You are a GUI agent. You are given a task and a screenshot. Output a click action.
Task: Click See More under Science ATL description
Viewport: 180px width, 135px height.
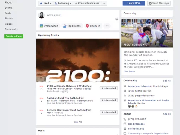(x=130, y=71)
